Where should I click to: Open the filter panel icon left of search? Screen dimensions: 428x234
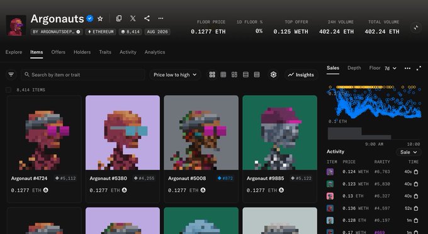[11, 74]
